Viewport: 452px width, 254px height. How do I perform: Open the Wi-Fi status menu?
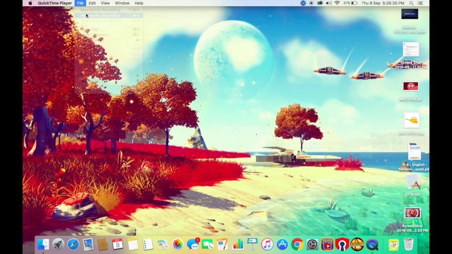click(337, 3)
